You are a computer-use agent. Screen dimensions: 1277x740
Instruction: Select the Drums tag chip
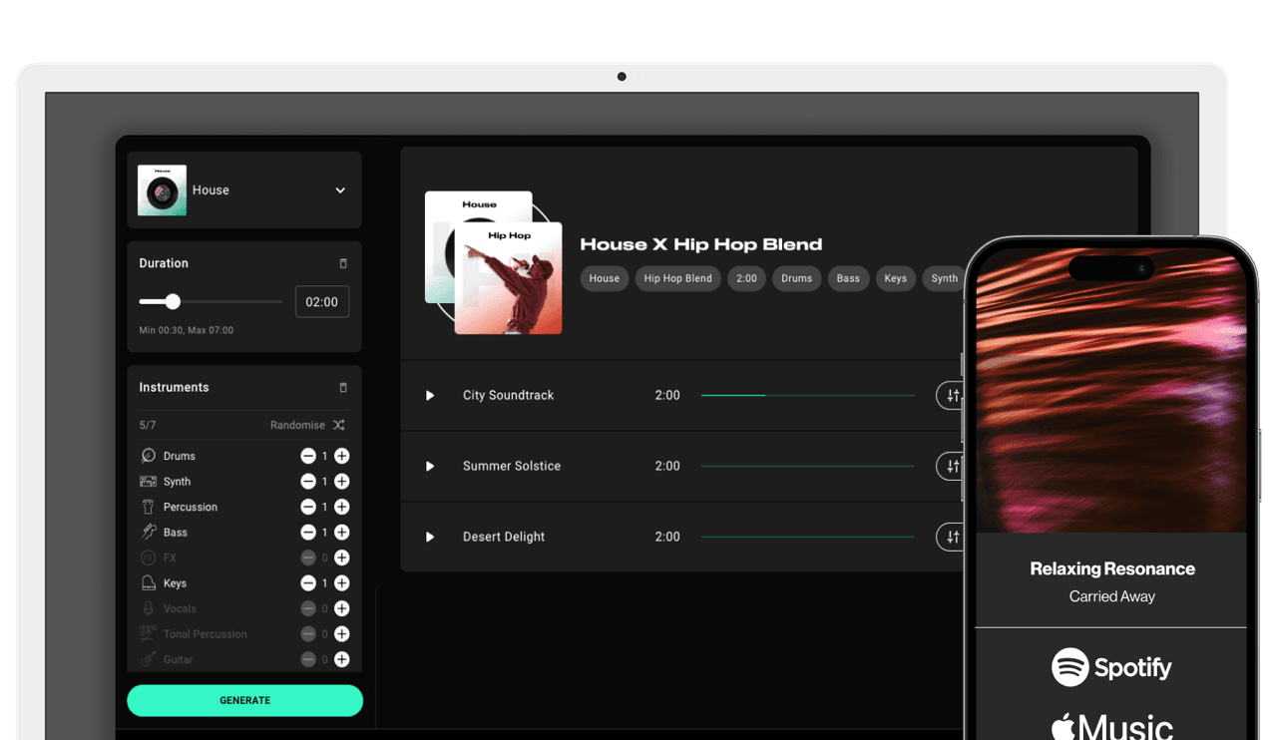(796, 278)
